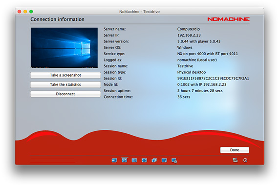Click the Server IP value '192.168.2.23'
278x185 pixels.
click(189, 35)
